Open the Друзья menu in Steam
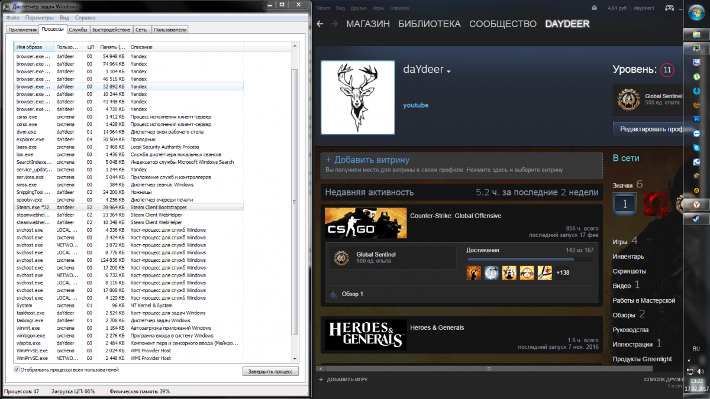710x399 pixels. click(x=359, y=8)
